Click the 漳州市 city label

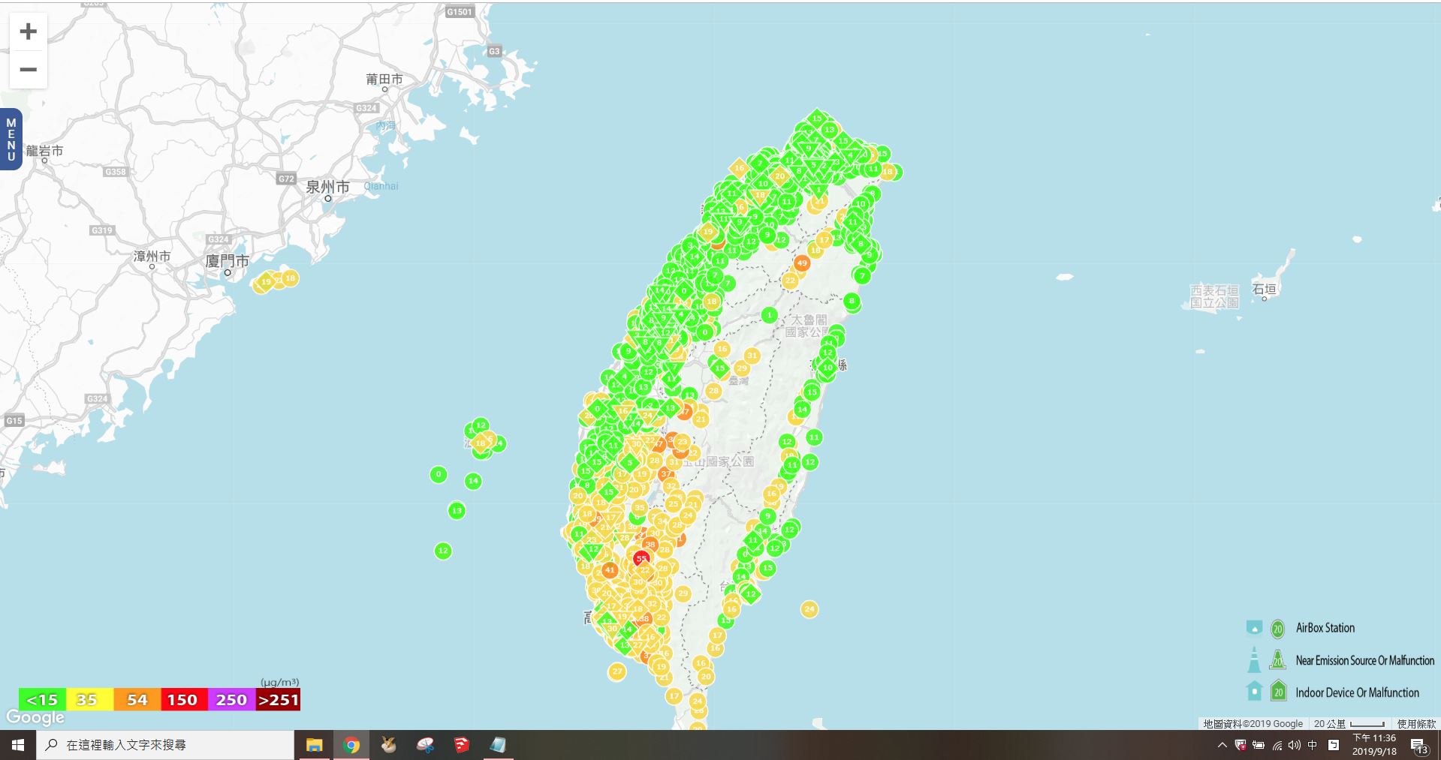pyautogui.click(x=152, y=256)
